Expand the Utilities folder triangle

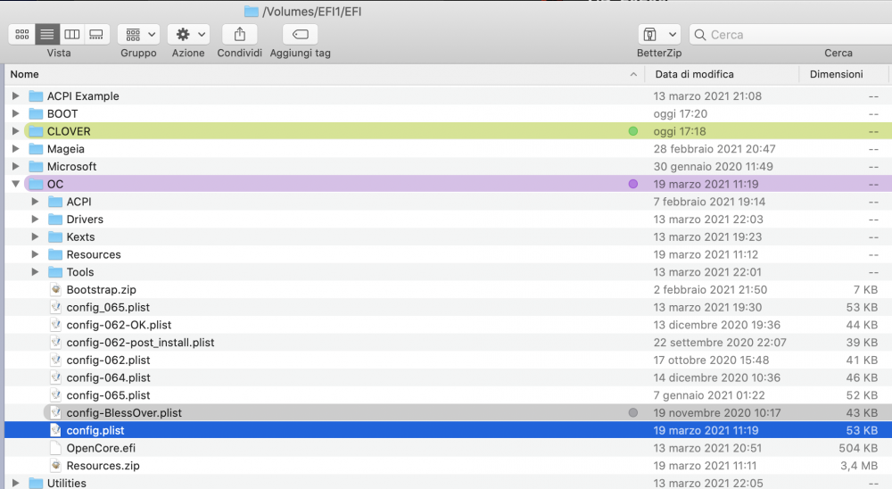16,484
